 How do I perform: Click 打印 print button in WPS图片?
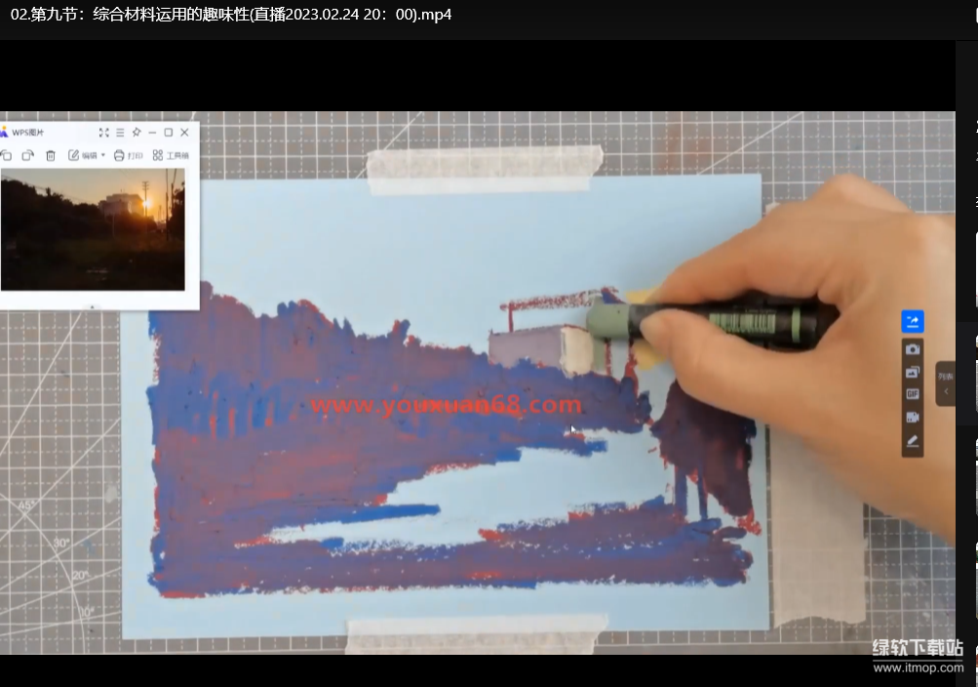128,155
